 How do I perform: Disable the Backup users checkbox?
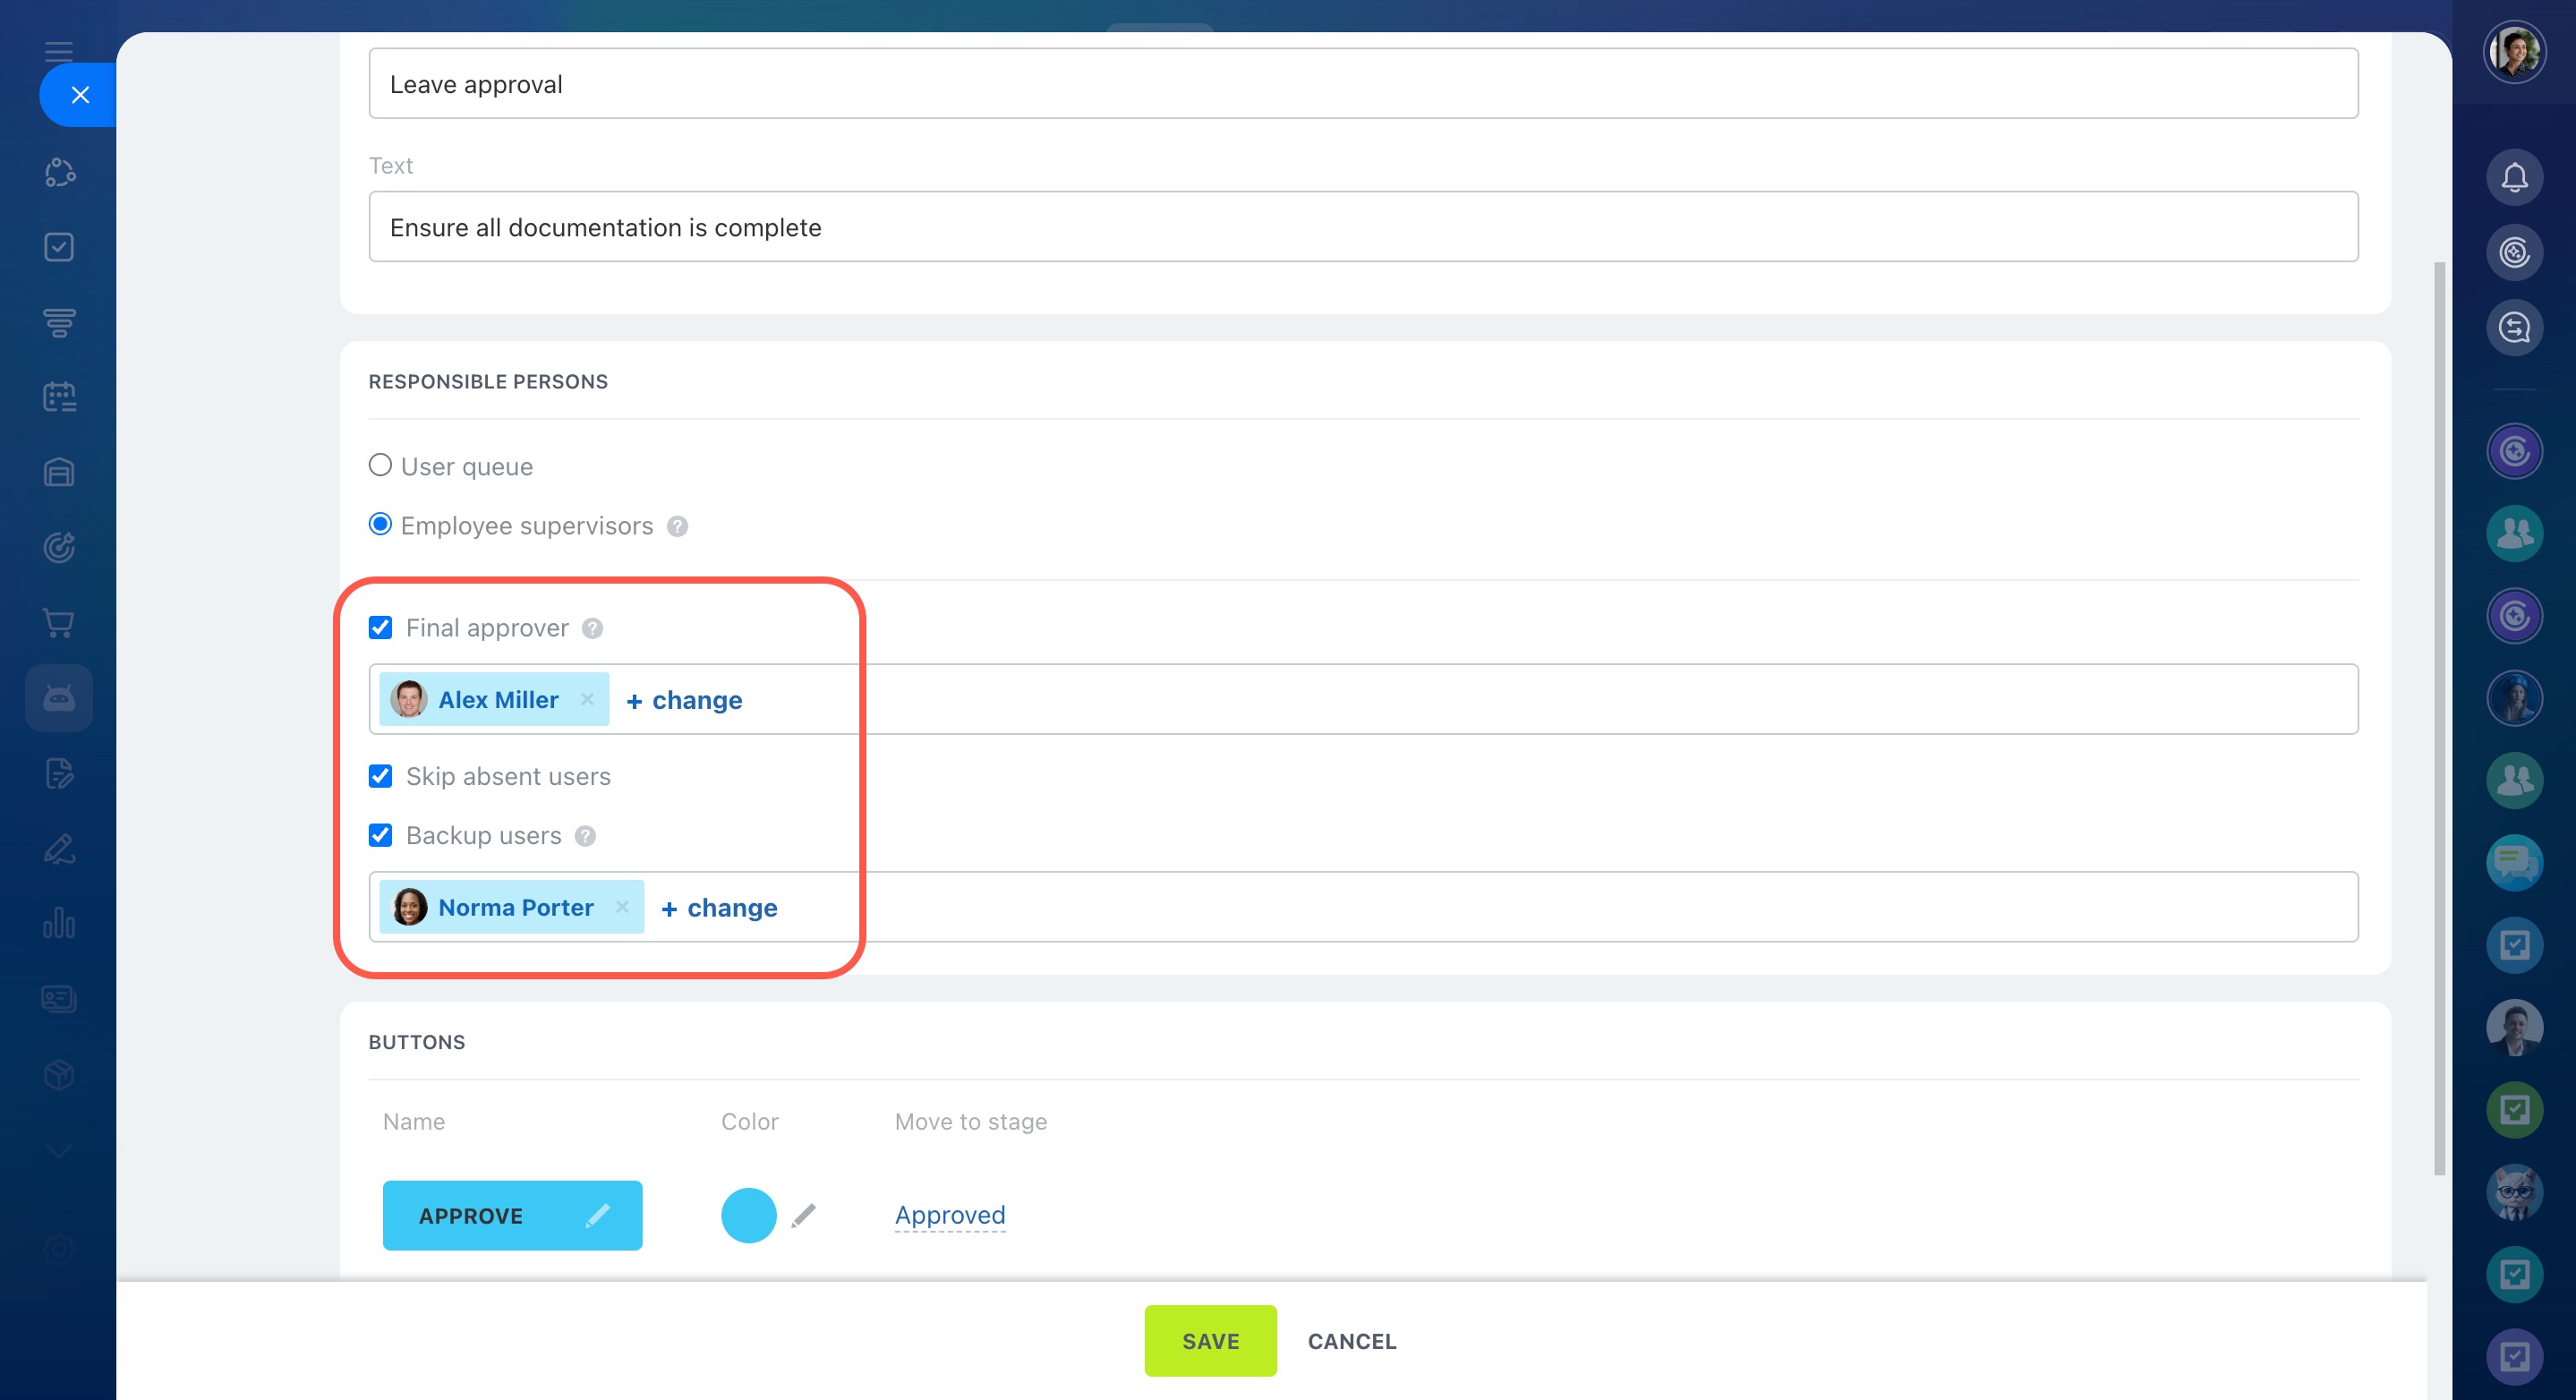[x=380, y=835]
